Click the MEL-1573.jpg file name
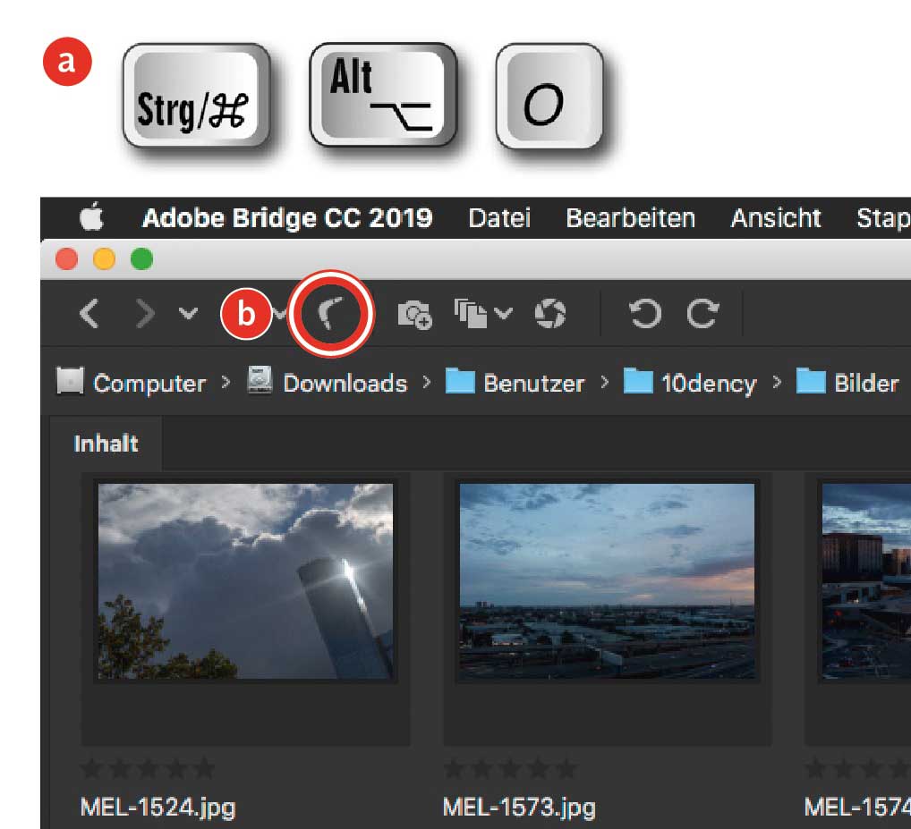Image resolution: width=911 pixels, height=829 pixels. pyautogui.click(x=519, y=808)
